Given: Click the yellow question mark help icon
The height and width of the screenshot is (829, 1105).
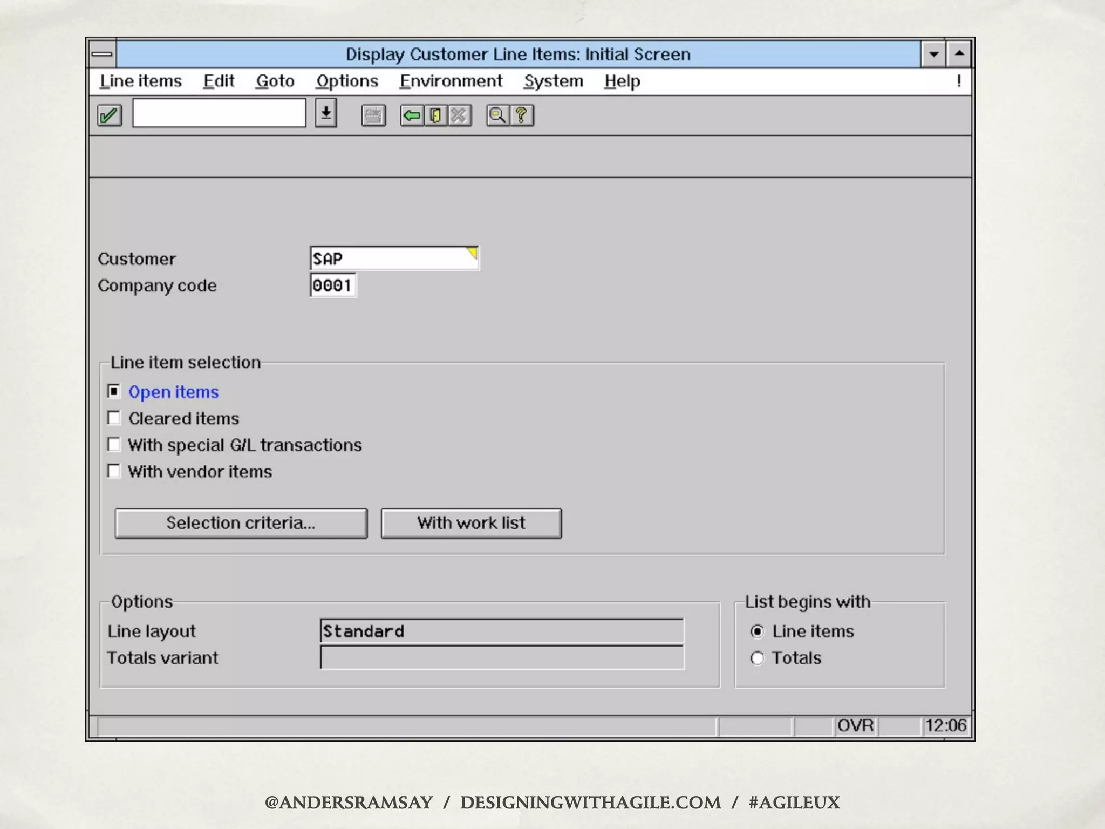Looking at the screenshot, I should coord(521,115).
